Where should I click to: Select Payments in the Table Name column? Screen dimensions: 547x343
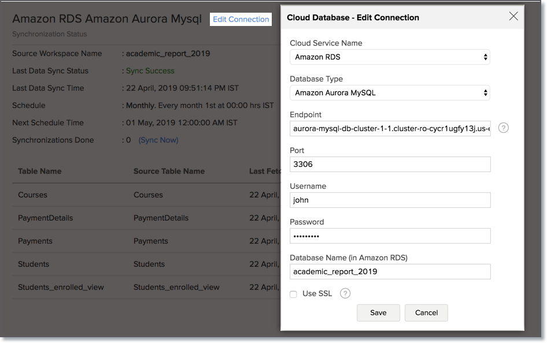click(35, 241)
